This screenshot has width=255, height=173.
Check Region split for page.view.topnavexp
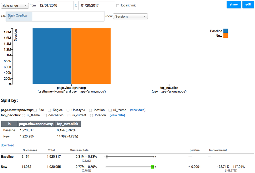[49, 110]
